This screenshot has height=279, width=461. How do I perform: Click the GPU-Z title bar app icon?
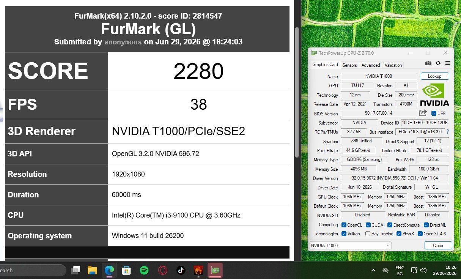(314, 53)
